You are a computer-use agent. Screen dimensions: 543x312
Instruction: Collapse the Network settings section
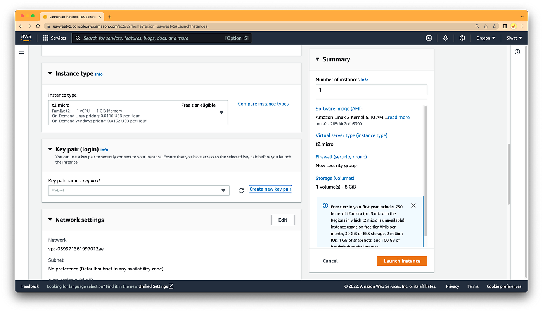(x=50, y=220)
